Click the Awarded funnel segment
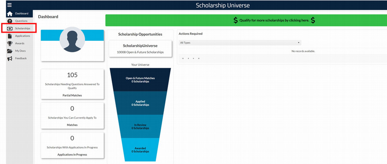Image resolution: width=387 pixels, height=164 pixels. click(x=140, y=150)
